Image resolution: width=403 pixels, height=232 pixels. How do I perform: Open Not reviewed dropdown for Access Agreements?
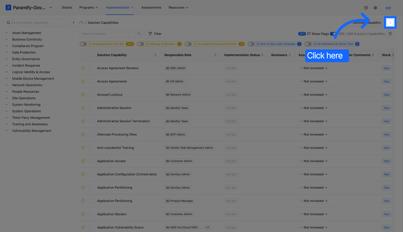point(315,81)
